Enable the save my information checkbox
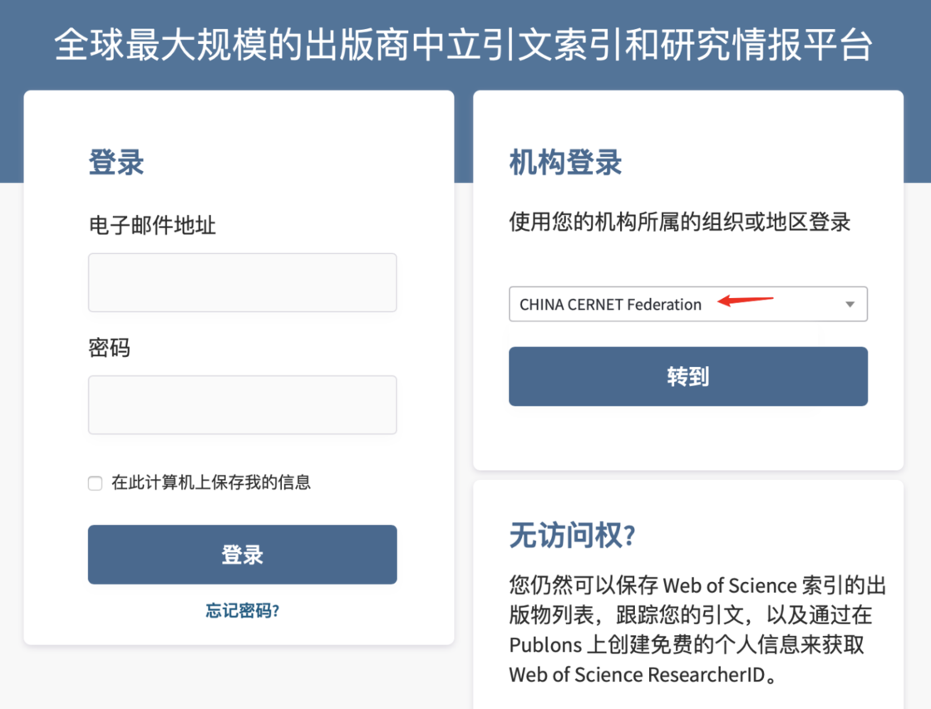931x709 pixels. pos(95,483)
